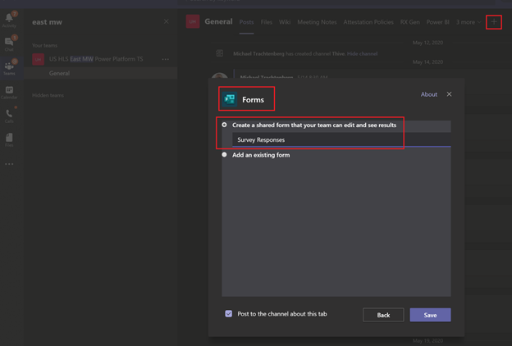Select Add an existing form option
Image resolution: width=512 pixels, height=346 pixels.
224,155
